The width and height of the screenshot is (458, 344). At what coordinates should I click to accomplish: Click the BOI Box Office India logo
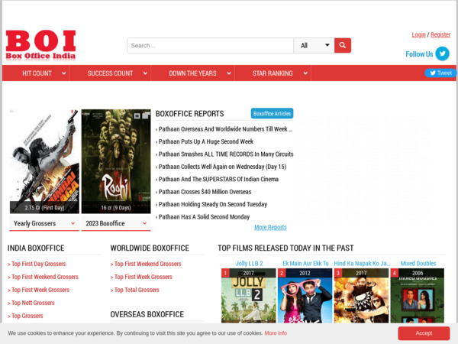coord(41,45)
